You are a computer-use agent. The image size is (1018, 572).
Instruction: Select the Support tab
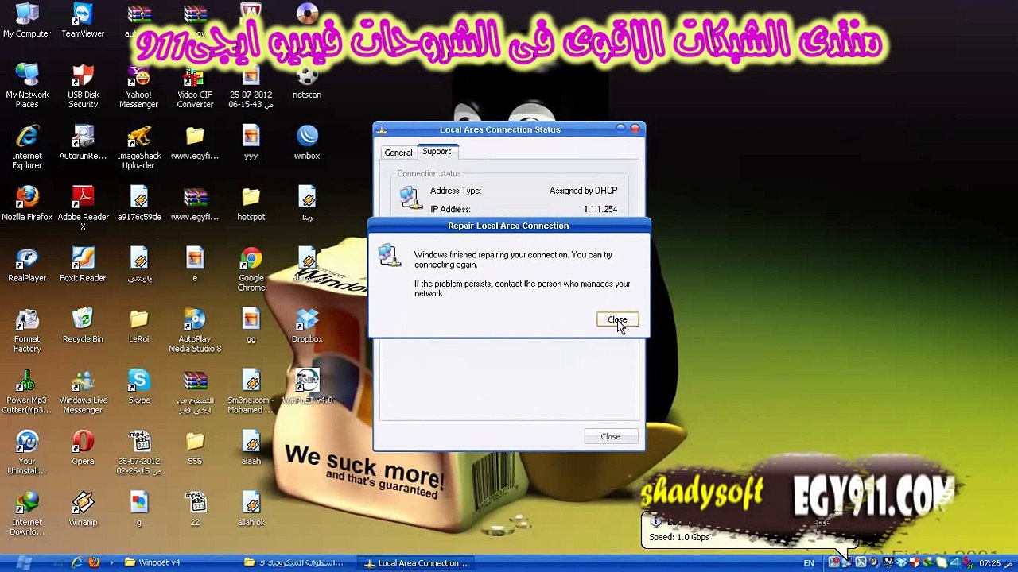437,152
